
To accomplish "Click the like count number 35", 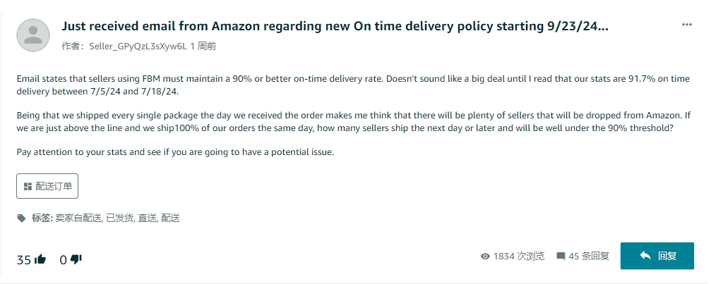I will tap(24, 260).
